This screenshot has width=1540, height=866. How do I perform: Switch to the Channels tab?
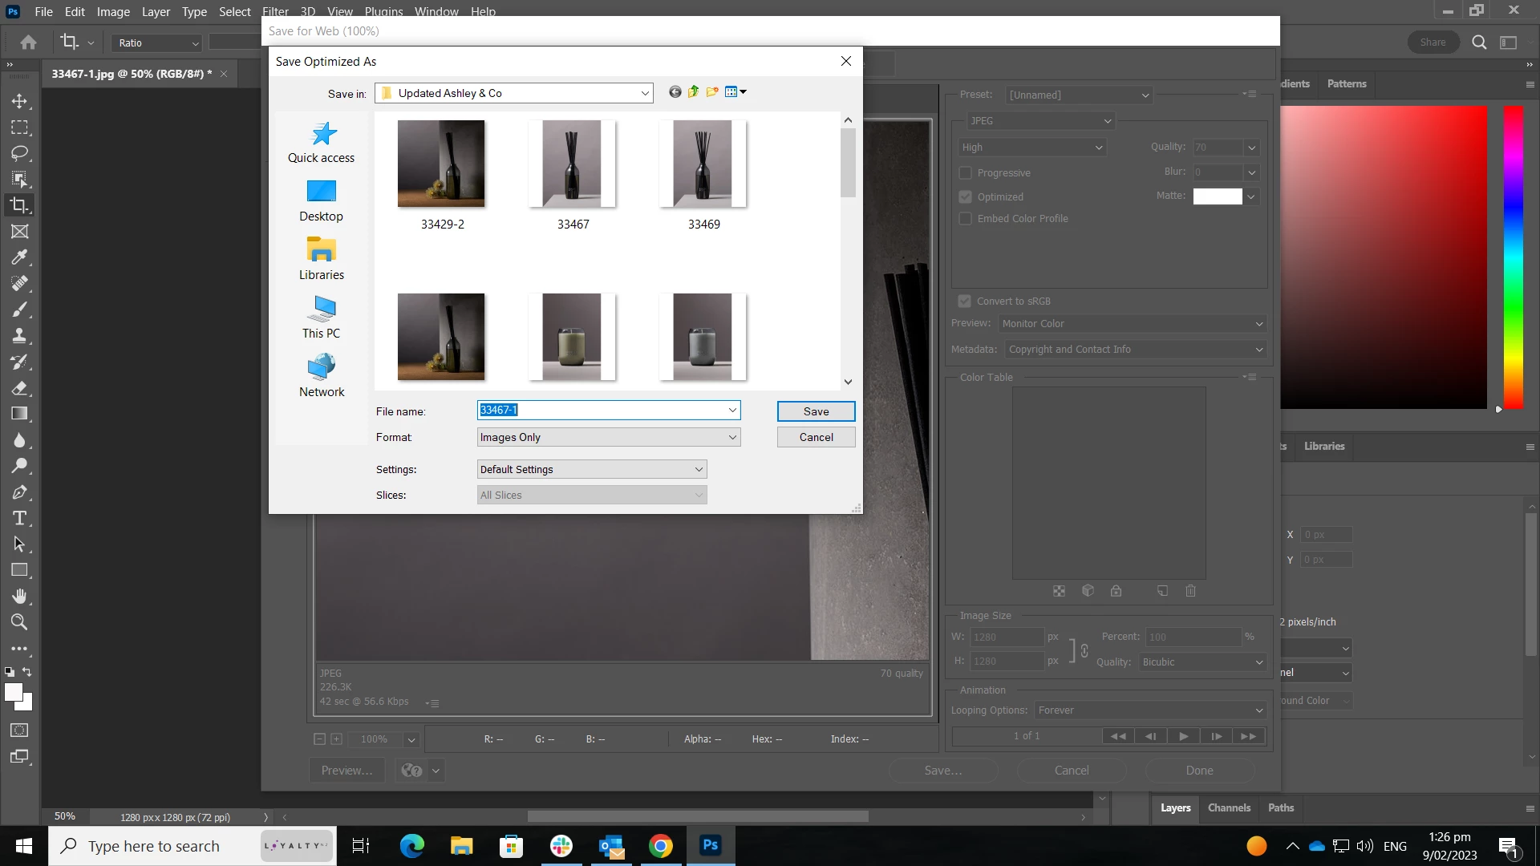1229,808
